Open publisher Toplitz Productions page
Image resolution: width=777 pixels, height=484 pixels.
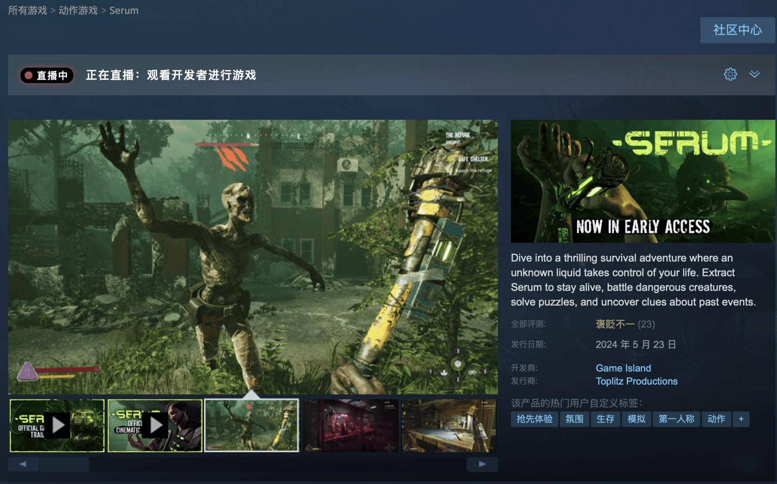click(636, 382)
